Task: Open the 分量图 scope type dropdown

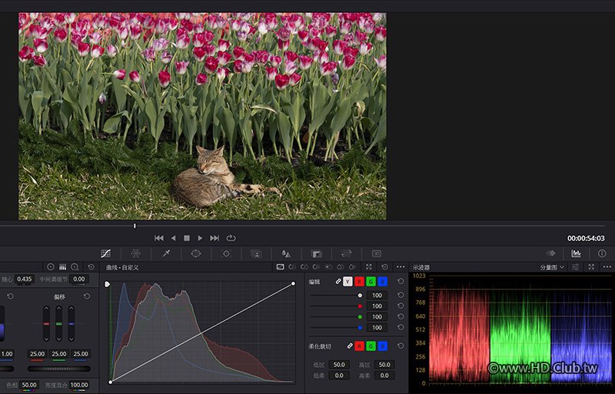Action: pyautogui.click(x=551, y=267)
